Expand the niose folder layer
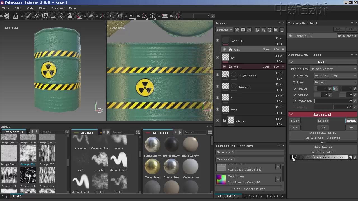 224,121
